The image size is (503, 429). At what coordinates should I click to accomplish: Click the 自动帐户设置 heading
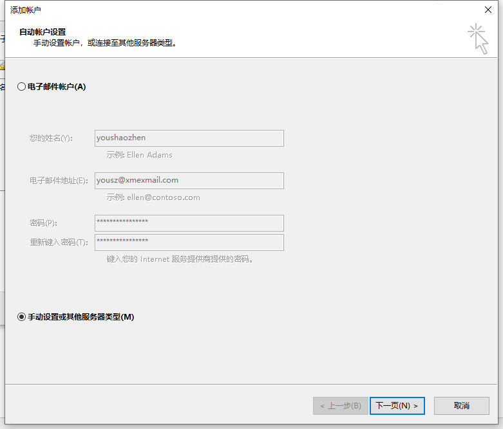coord(43,32)
